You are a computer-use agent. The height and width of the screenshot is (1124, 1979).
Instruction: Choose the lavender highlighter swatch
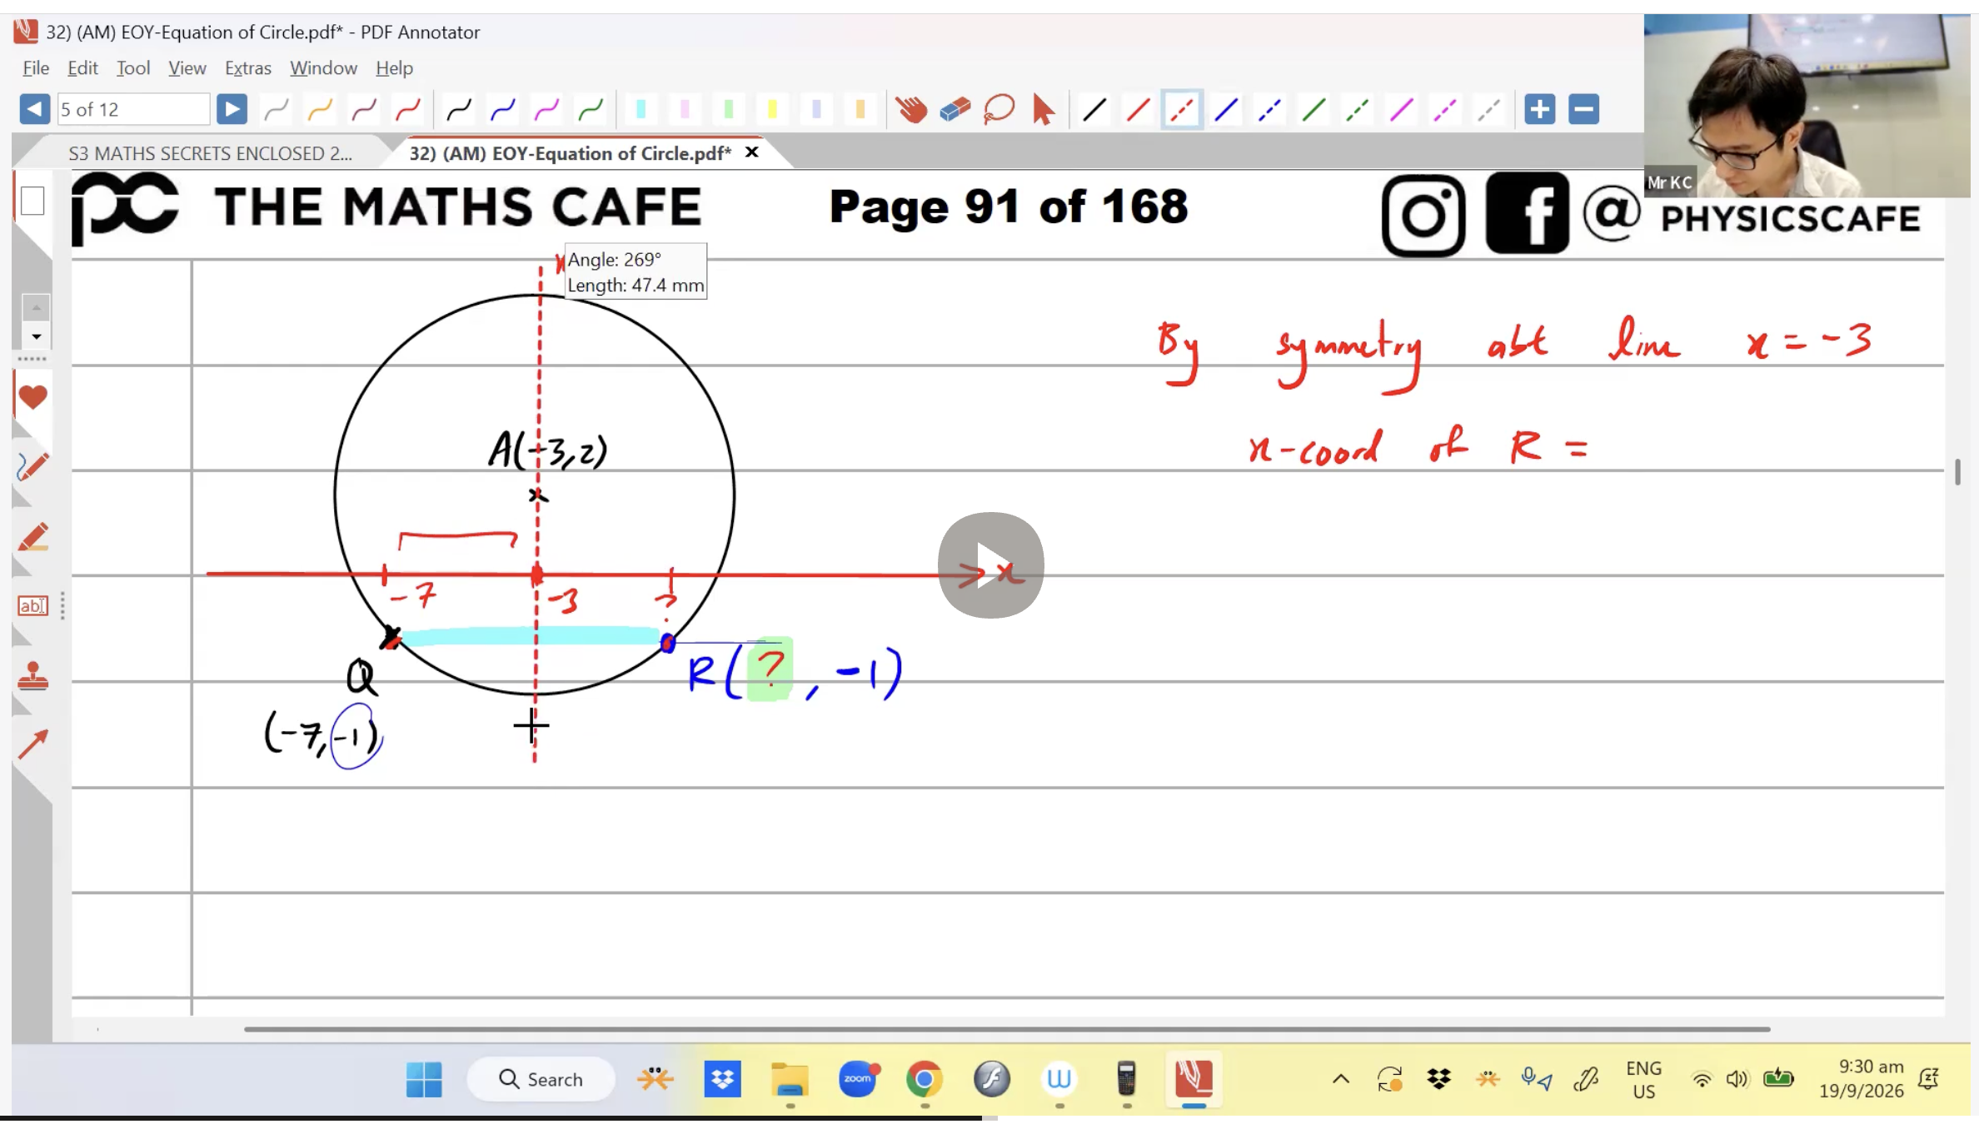816,109
